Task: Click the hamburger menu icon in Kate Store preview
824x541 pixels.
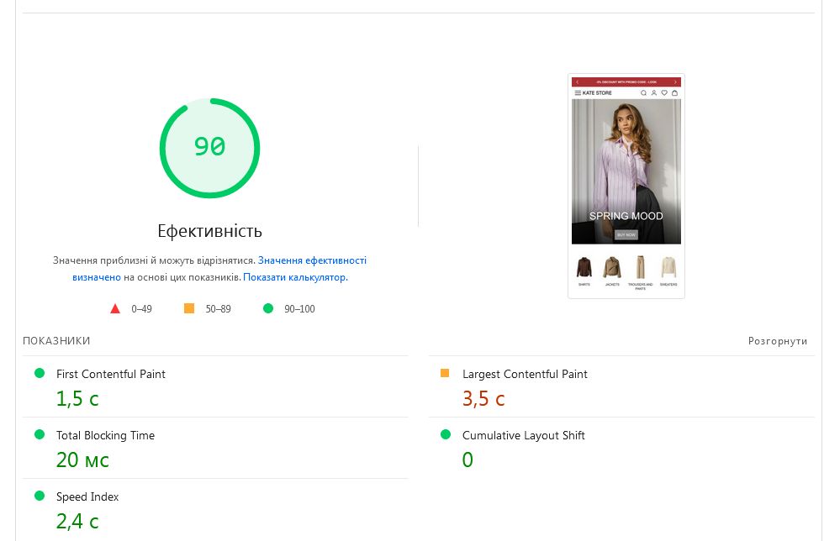Action: pyautogui.click(x=578, y=93)
